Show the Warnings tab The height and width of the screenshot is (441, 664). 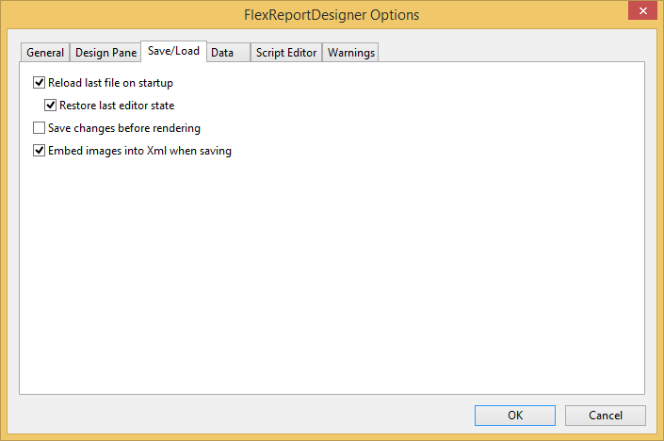pyautogui.click(x=351, y=53)
